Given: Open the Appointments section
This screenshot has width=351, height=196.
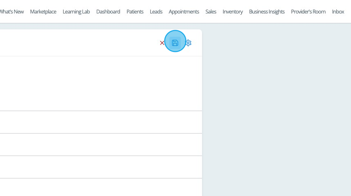Looking at the screenshot, I should pyautogui.click(x=184, y=12).
